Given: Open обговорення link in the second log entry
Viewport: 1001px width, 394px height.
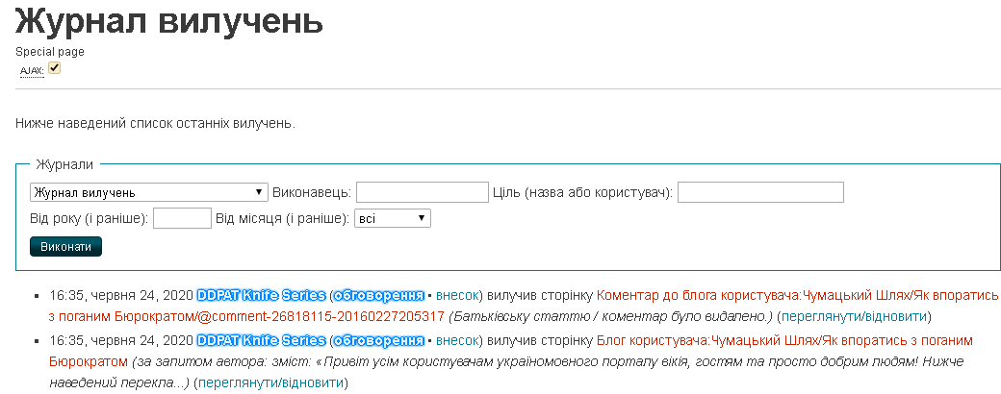Looking at the screenshot, I should (x=378, y=340).
